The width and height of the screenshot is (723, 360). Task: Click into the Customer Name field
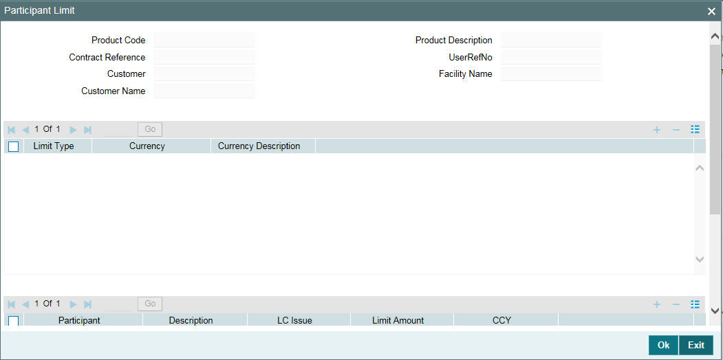(204, 91)
